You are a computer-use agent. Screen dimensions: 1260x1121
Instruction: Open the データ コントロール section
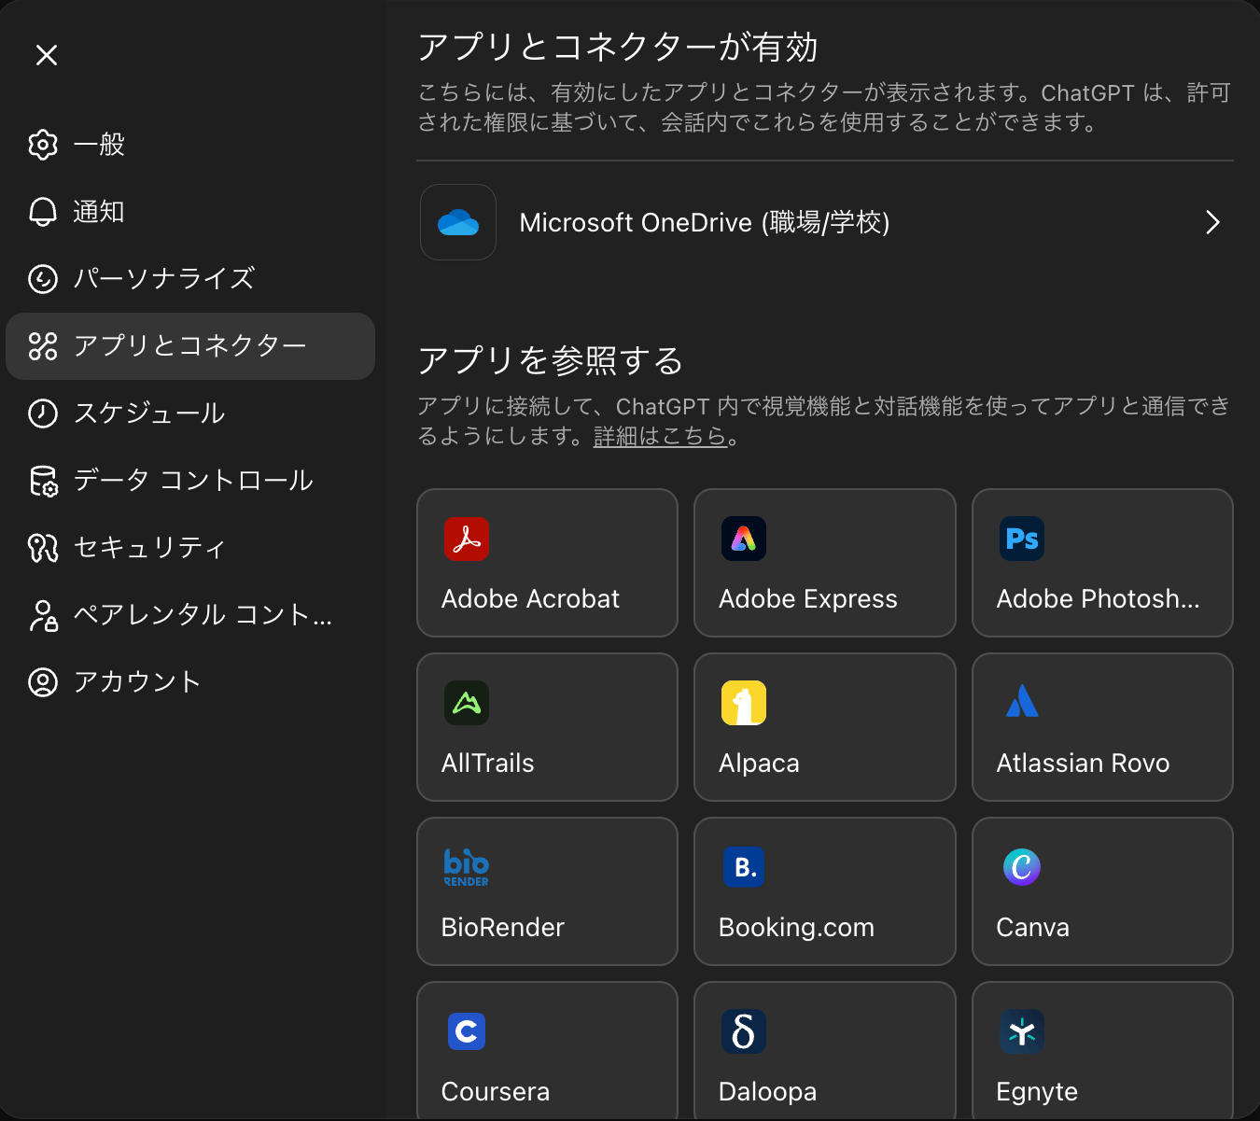click(x=193, y=481)
